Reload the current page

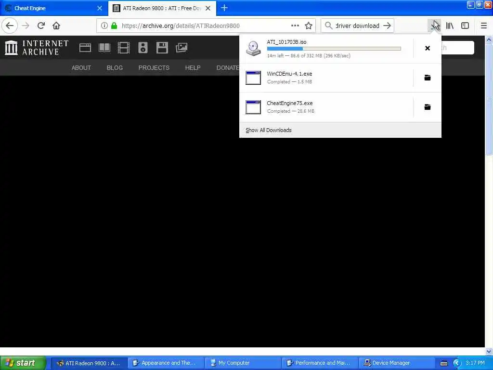click(41, 26)
